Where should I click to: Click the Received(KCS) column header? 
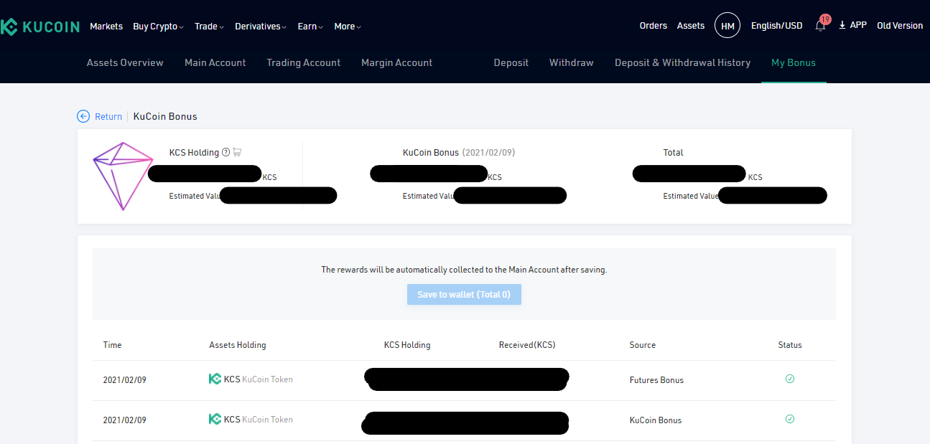click(x=527, y=345)
